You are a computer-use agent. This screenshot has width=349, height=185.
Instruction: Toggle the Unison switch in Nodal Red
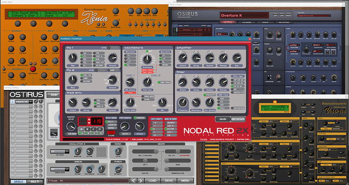pyautogui.click(x=140, y=118)
